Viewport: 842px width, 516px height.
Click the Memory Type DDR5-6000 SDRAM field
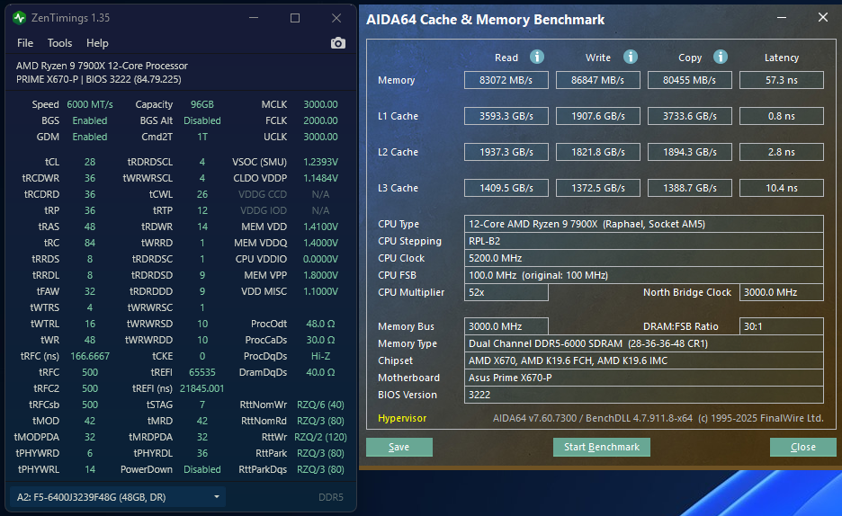coord(644,343)
